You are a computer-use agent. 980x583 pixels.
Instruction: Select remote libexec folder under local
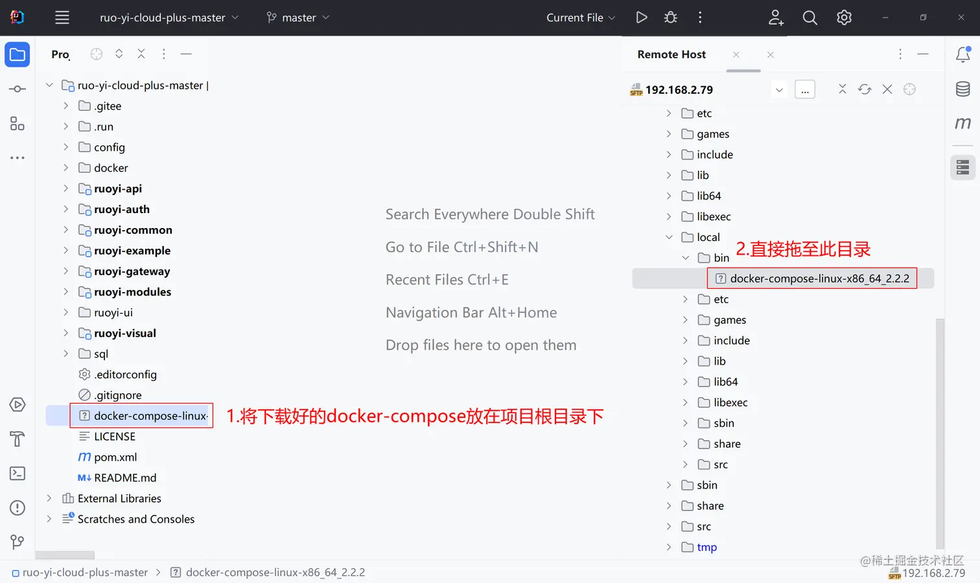pos(722,402)
